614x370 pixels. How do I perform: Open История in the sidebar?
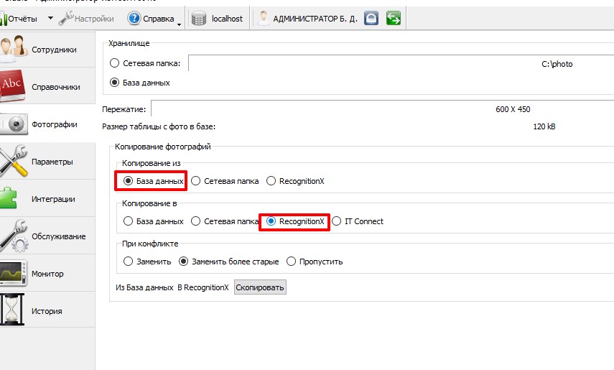tap(47, 311)
